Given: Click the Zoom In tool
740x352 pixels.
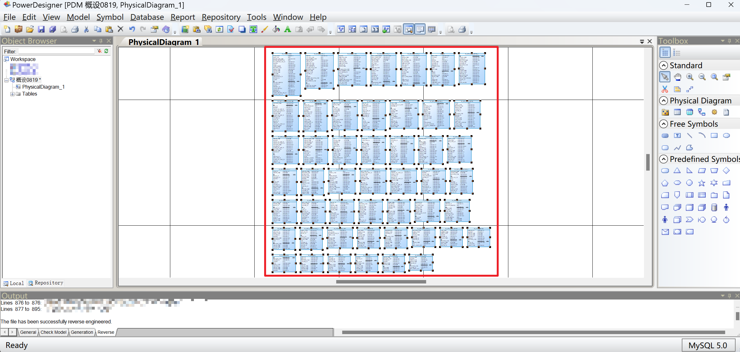Looking at the screenshot, I should click(x=690, y=77).
